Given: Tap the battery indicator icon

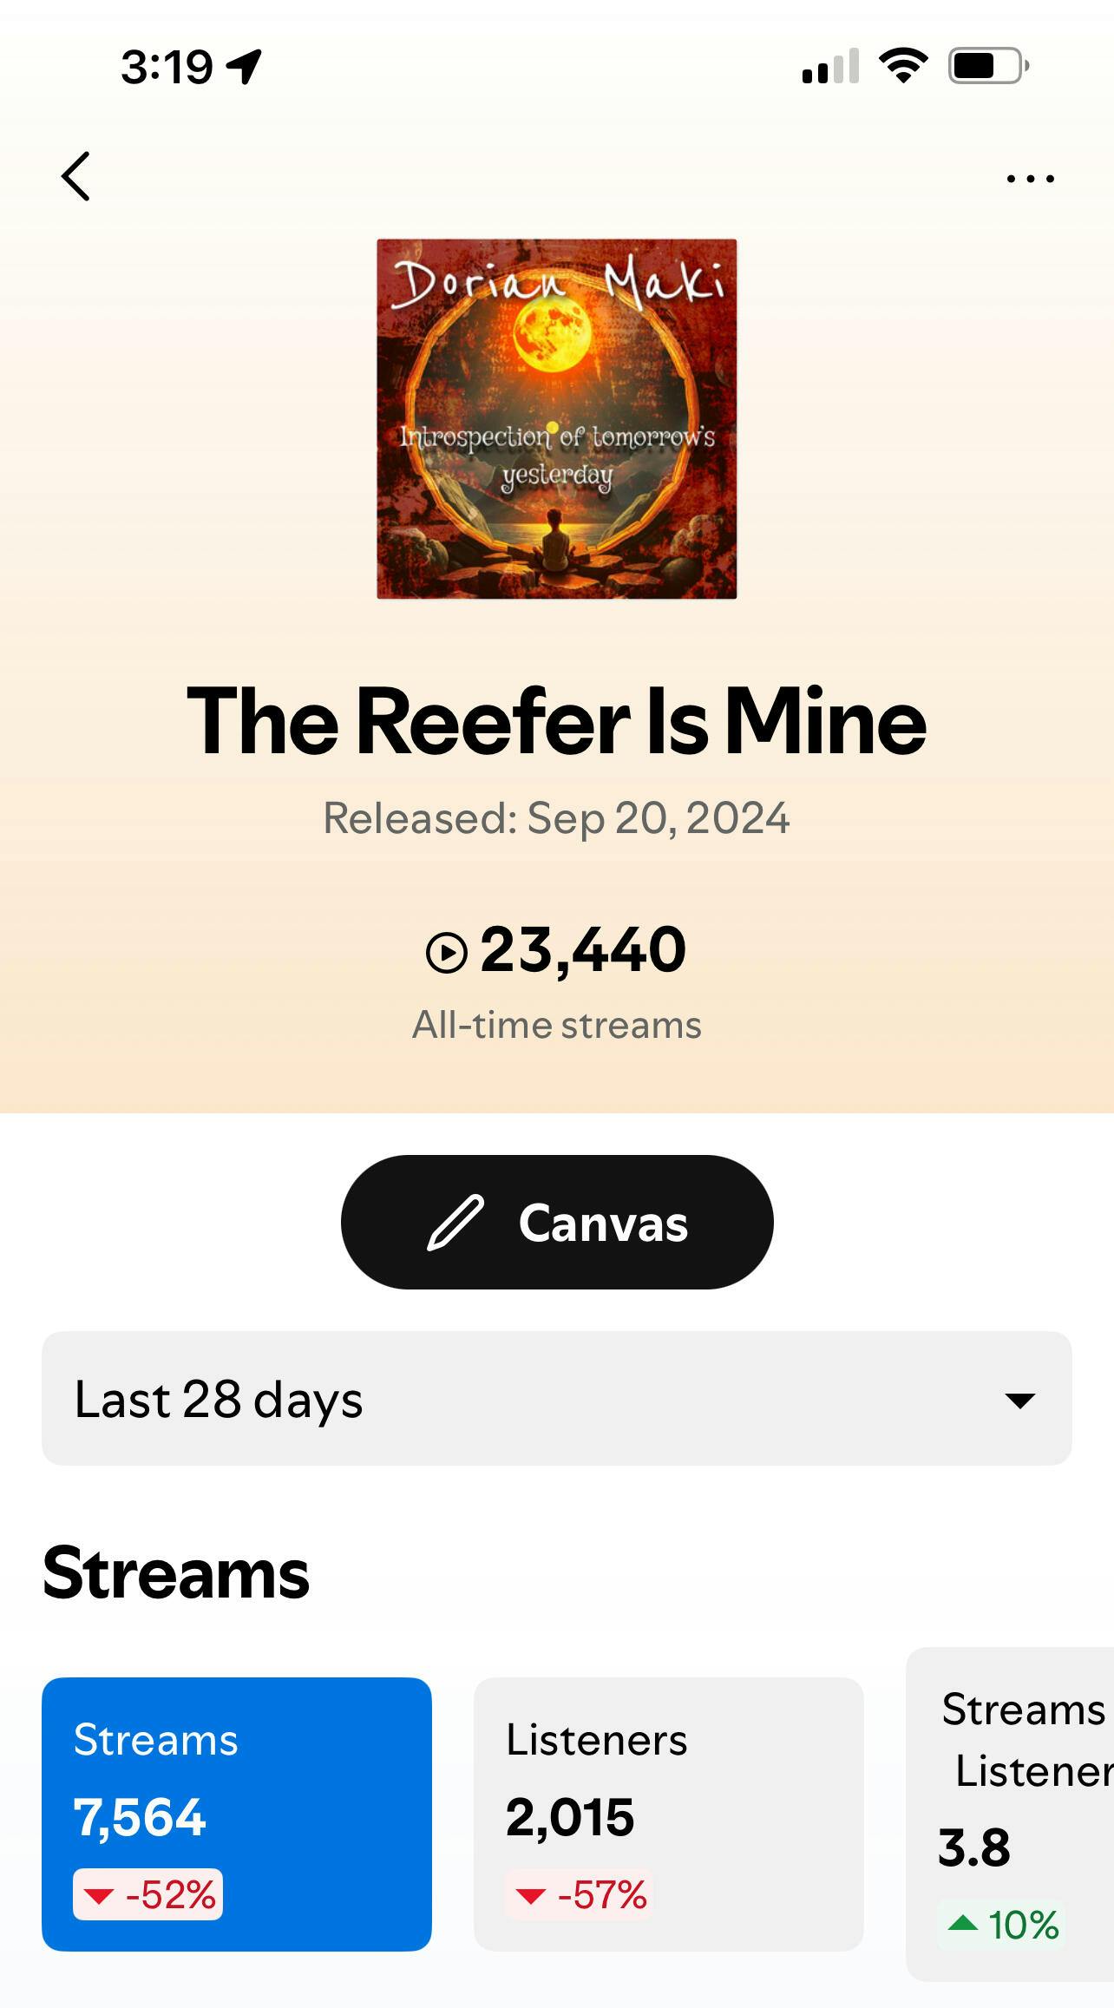Looking at the screenshot, I should click(988, 66).
